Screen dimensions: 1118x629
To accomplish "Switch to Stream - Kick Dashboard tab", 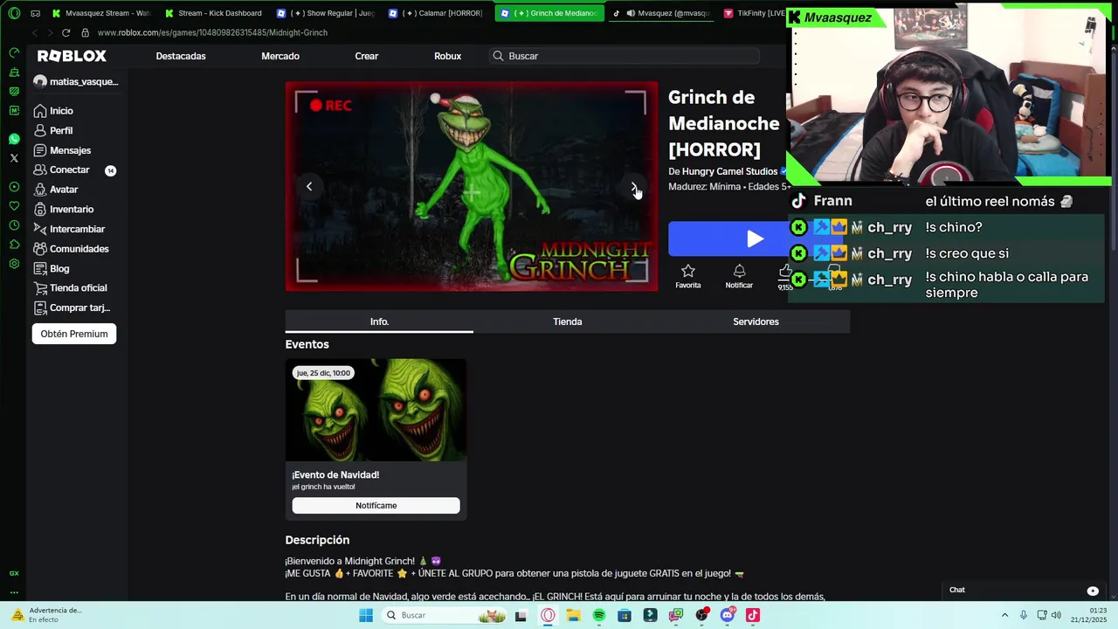I will (x=213, y=13).
